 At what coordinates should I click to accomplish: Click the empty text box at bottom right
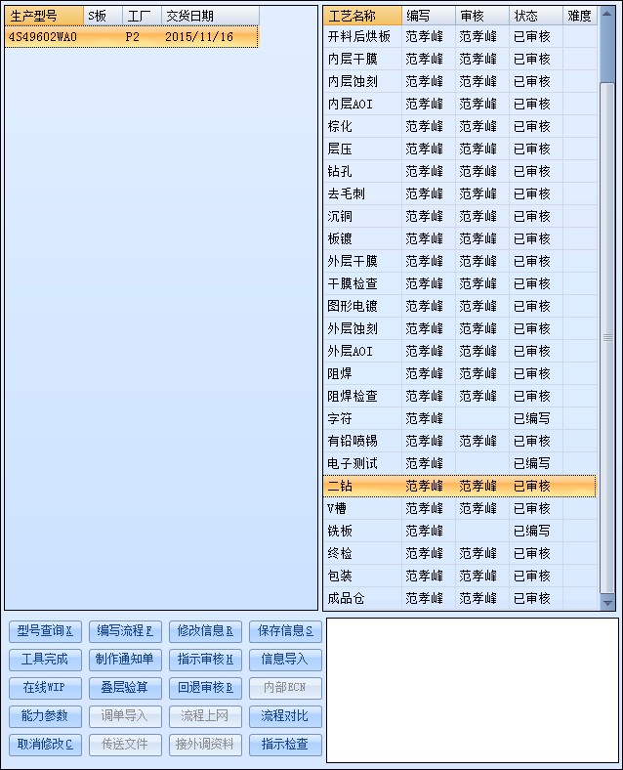473,691
